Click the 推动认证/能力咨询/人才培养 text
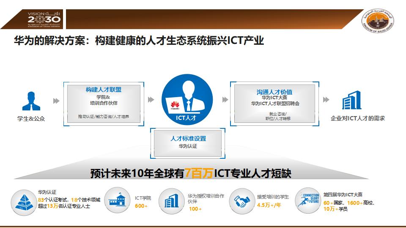This screenshot has width=406, height=228. coord(104,117)
